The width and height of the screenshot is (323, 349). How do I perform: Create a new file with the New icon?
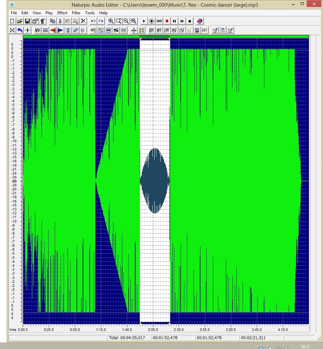(12, 21)
